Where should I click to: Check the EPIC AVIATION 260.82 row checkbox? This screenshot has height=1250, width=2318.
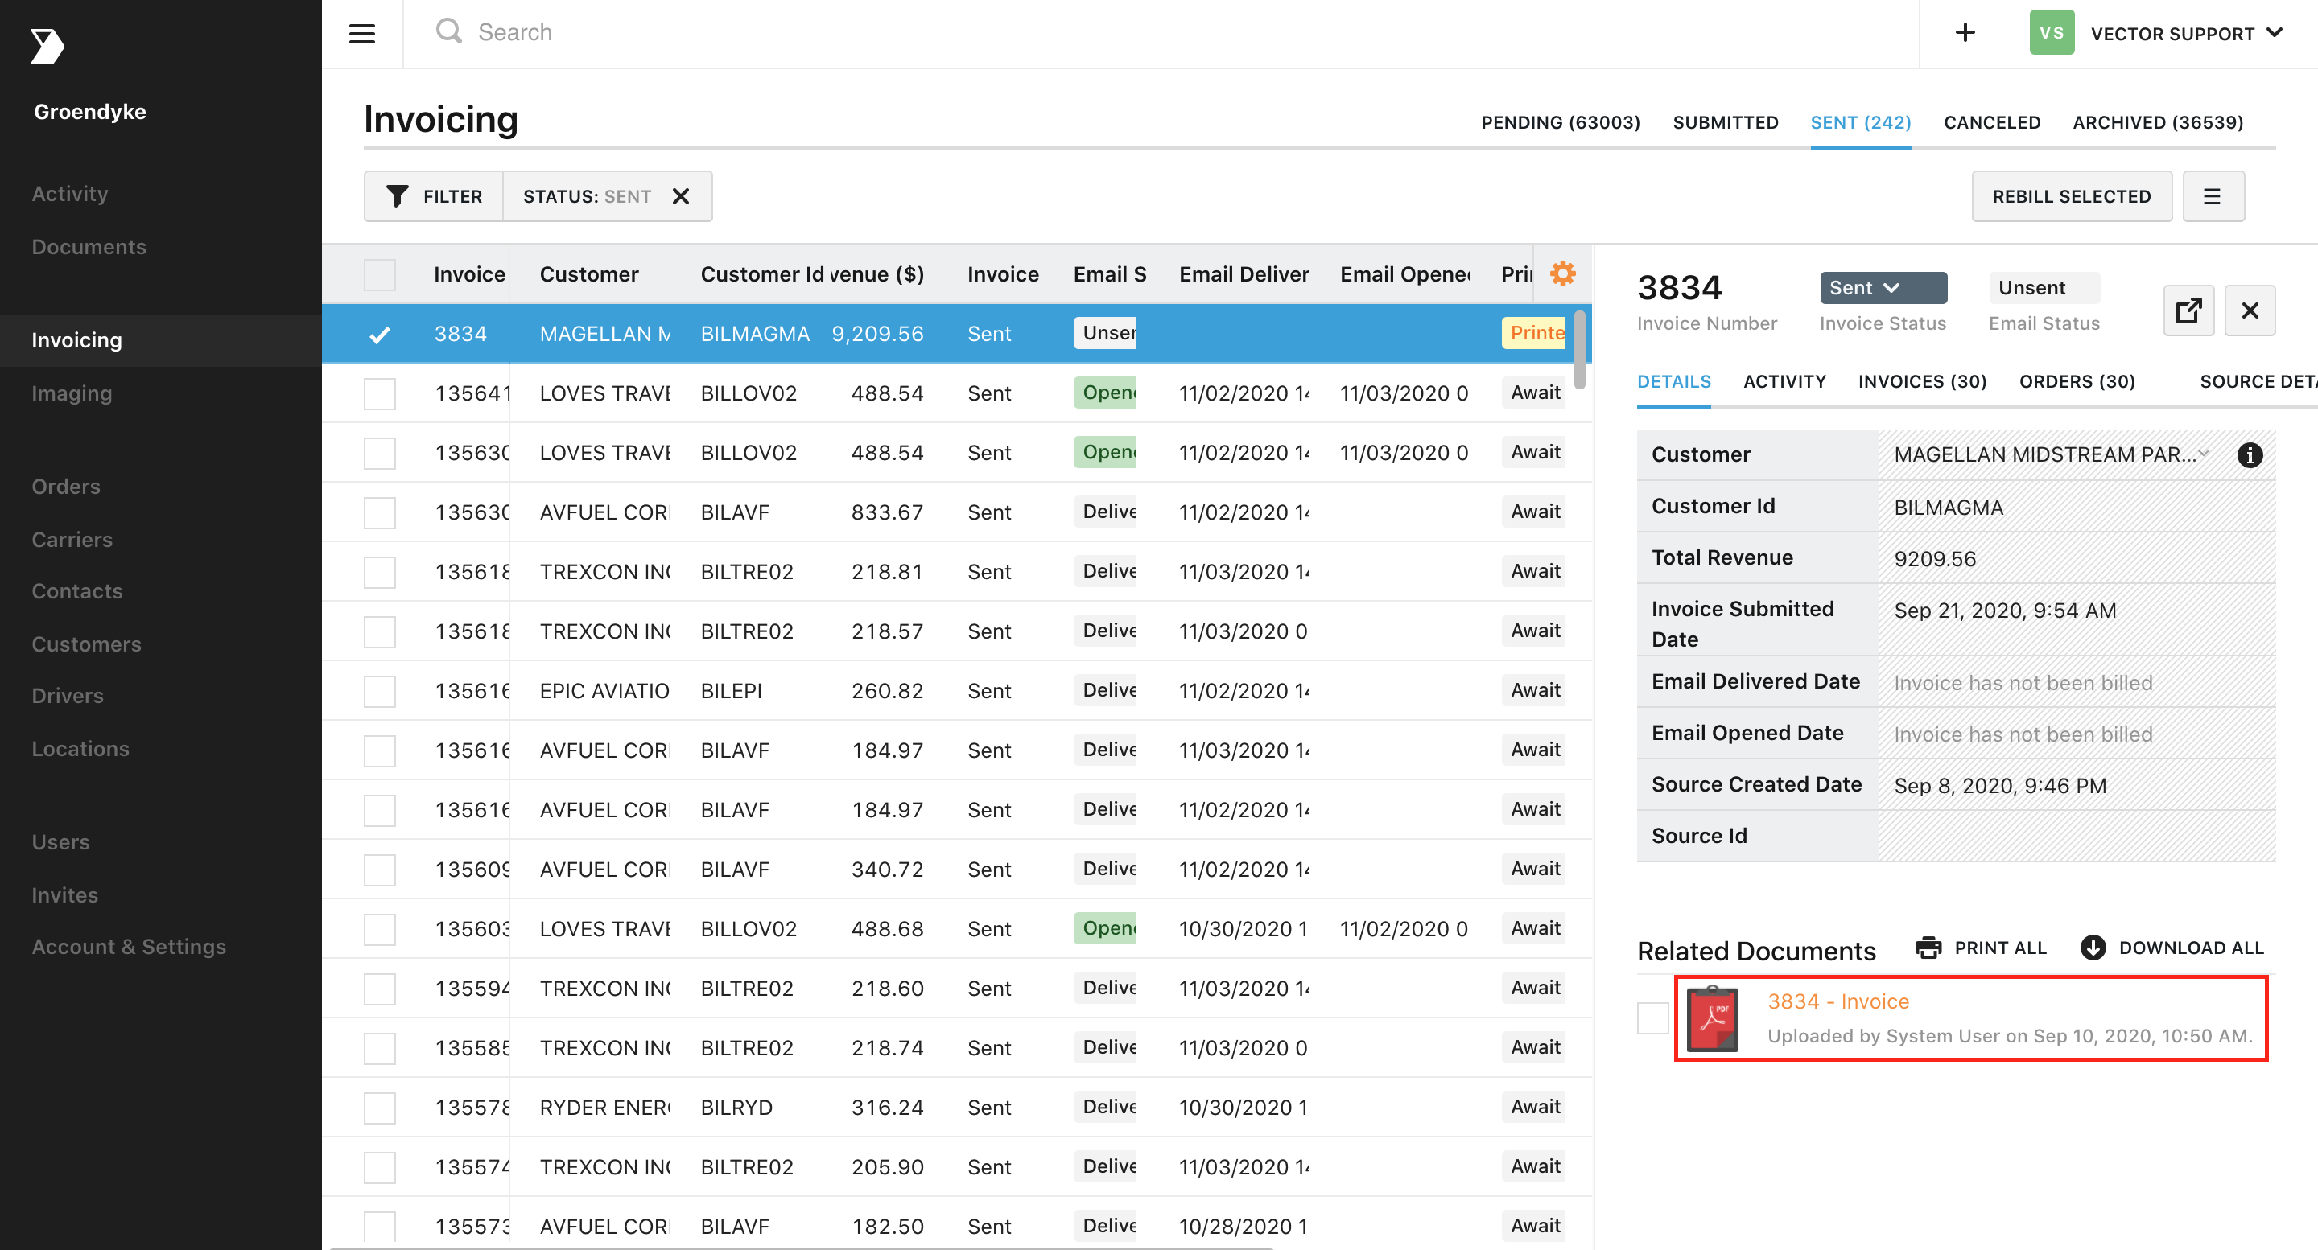coord(380,692)
